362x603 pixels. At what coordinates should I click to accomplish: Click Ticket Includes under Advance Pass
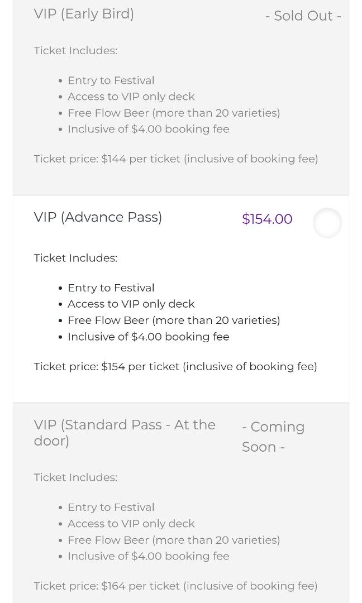75,258
